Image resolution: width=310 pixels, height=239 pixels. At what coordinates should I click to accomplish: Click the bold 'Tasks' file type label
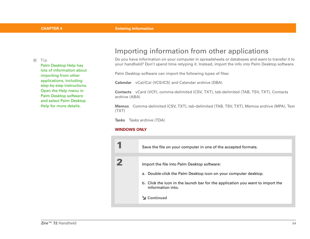[120, 120]
